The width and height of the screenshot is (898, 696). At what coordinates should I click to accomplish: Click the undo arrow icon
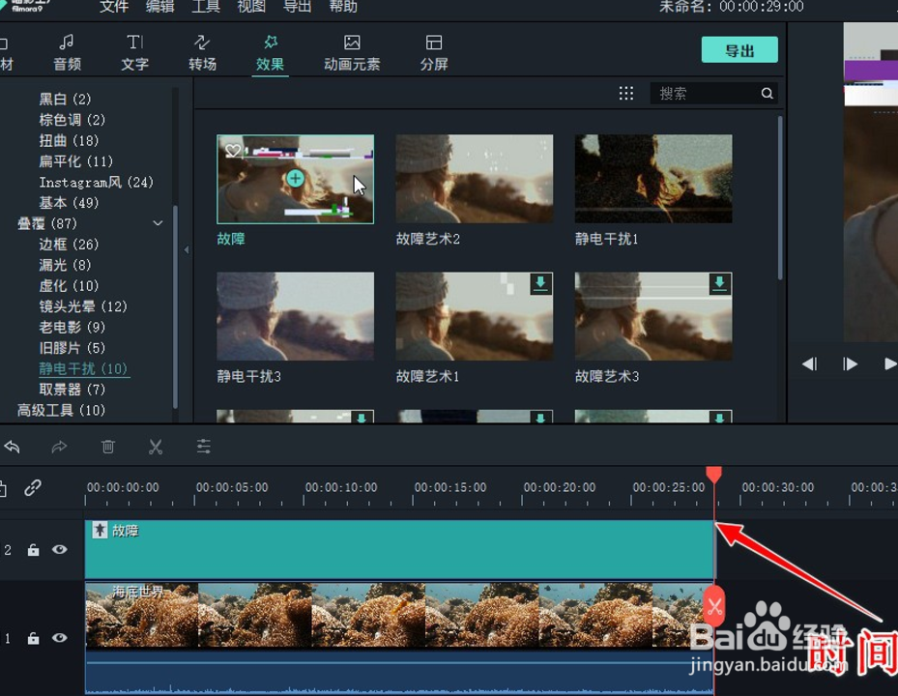click(12, 447)
